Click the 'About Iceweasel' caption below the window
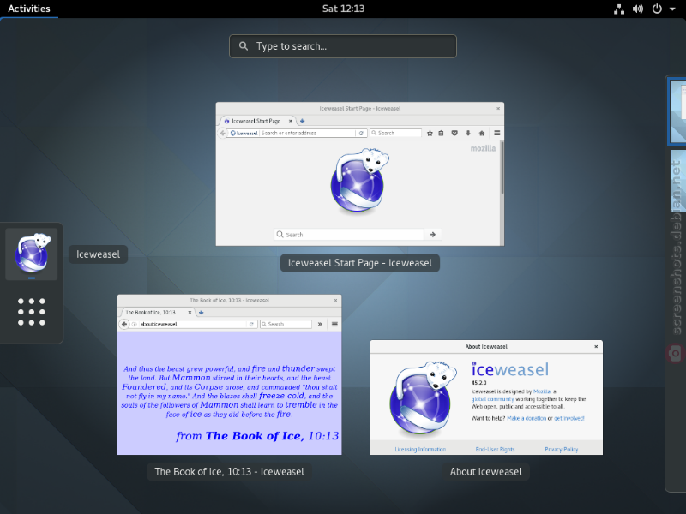The height and width of the screenshot is (514, 686). pos(485,472)
